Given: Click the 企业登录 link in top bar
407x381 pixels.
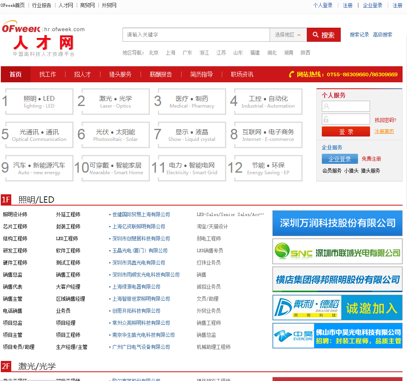Looking at the screenshot, I should point(373,6).
